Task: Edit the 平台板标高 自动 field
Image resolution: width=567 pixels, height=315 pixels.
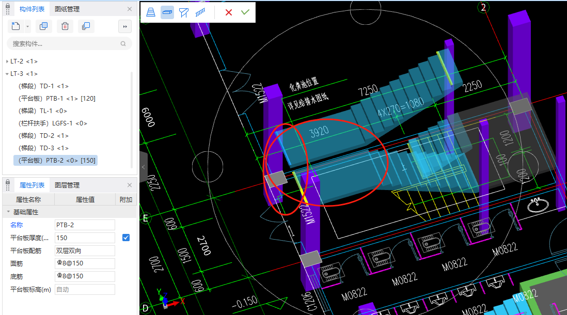Action: [85, 289]
